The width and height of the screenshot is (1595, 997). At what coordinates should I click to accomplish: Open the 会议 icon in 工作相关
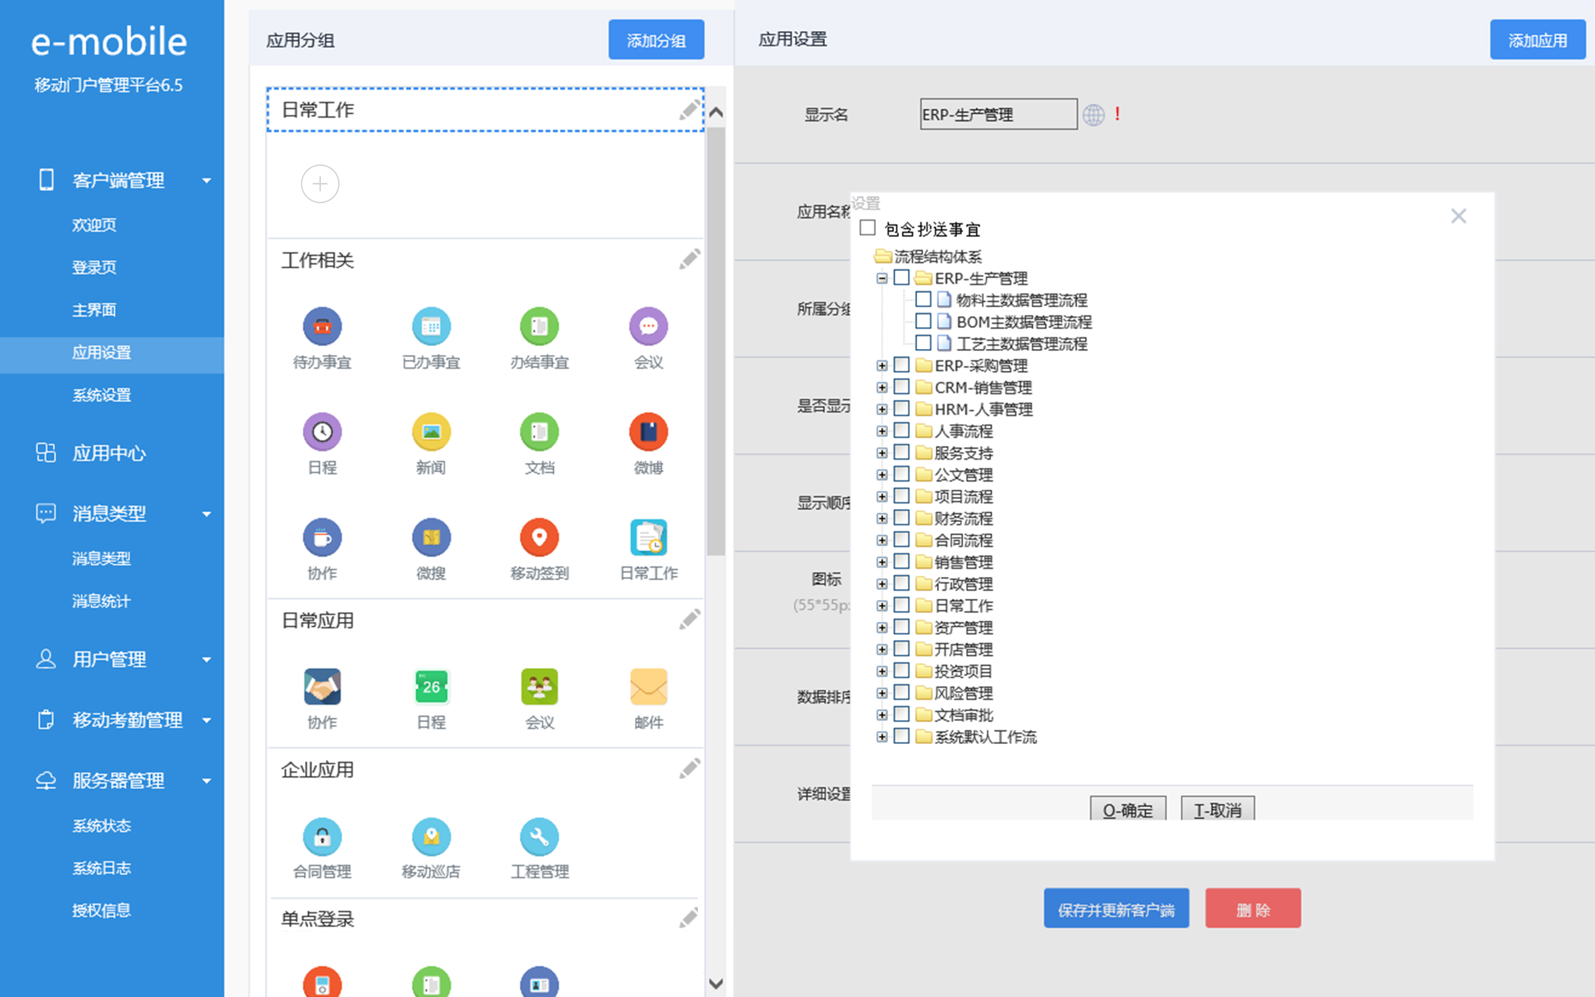coord(649,327)
